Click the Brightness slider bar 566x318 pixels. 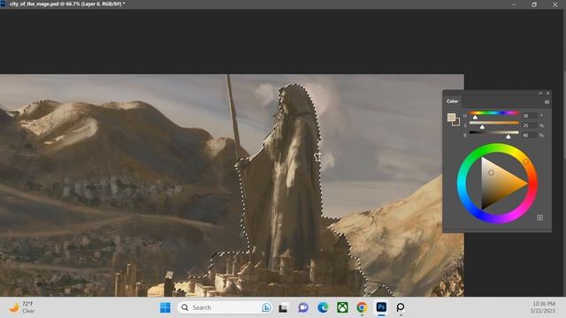494,132
